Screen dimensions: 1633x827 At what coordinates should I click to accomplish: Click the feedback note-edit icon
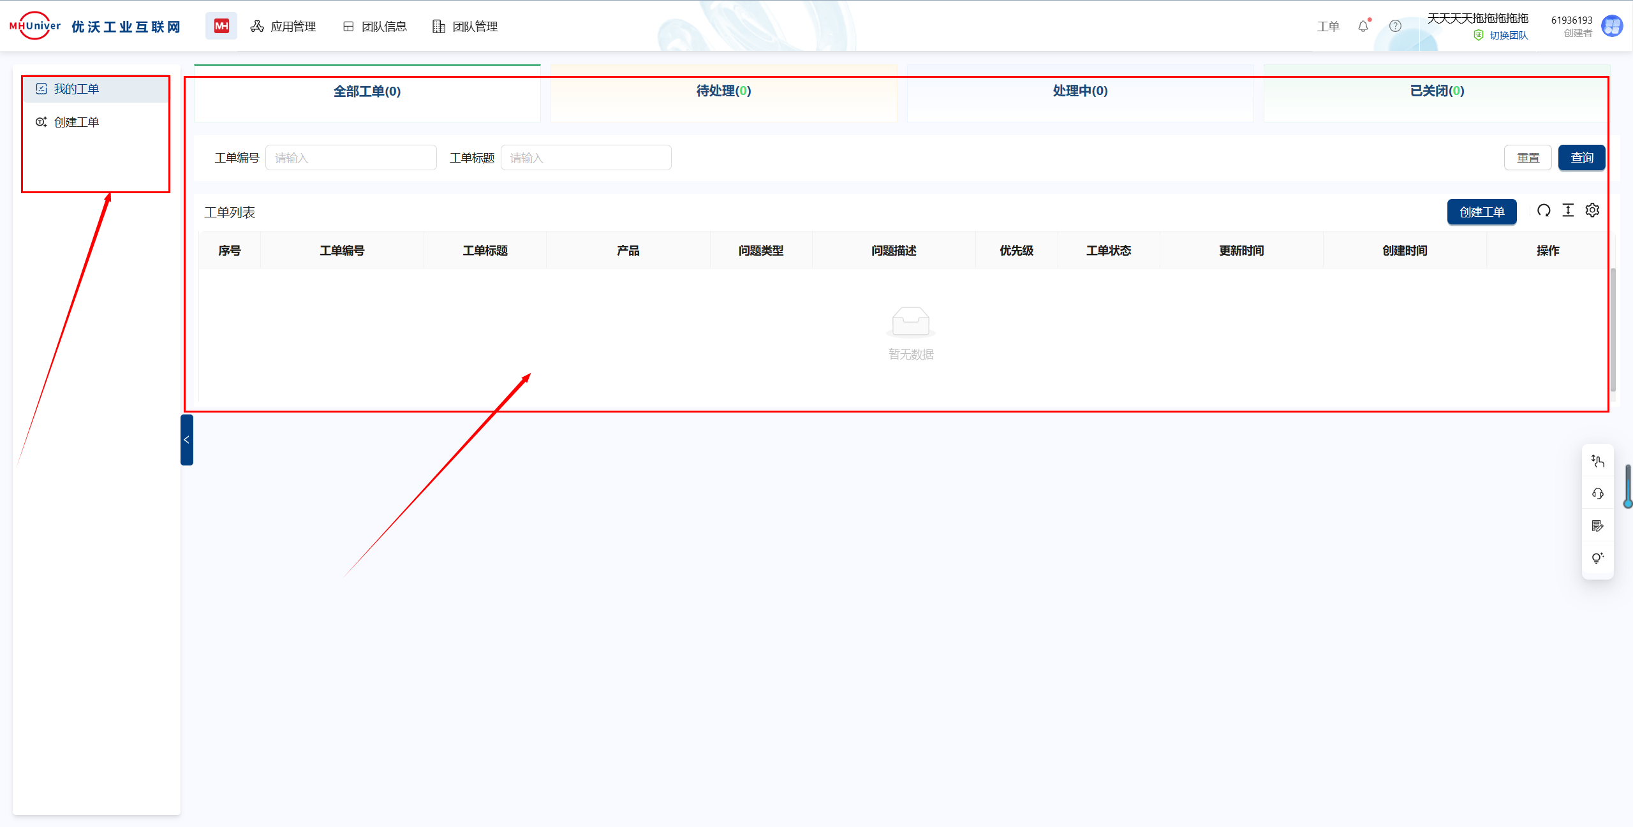[1598, 526]
